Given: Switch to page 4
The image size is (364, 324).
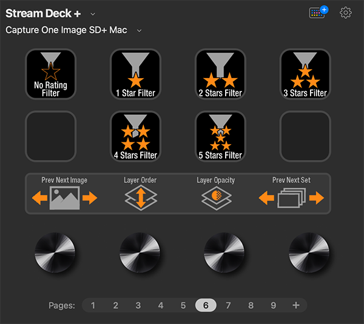Looking at the screenshot, I should (x=161, y=305).
